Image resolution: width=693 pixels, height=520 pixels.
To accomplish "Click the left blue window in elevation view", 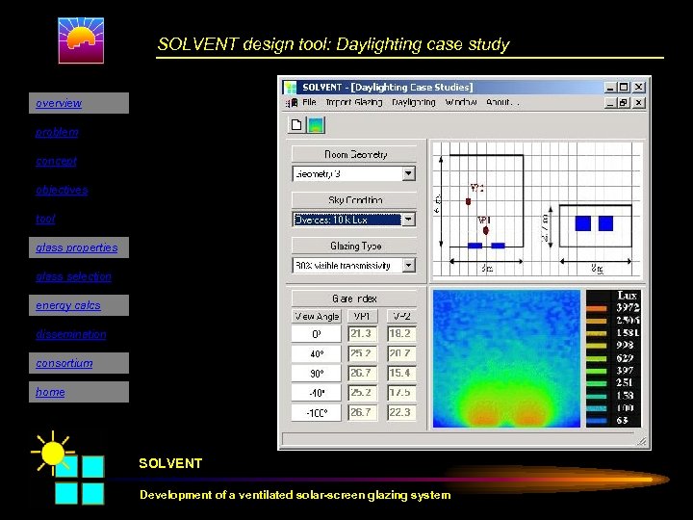I will [x=583, y=223].
